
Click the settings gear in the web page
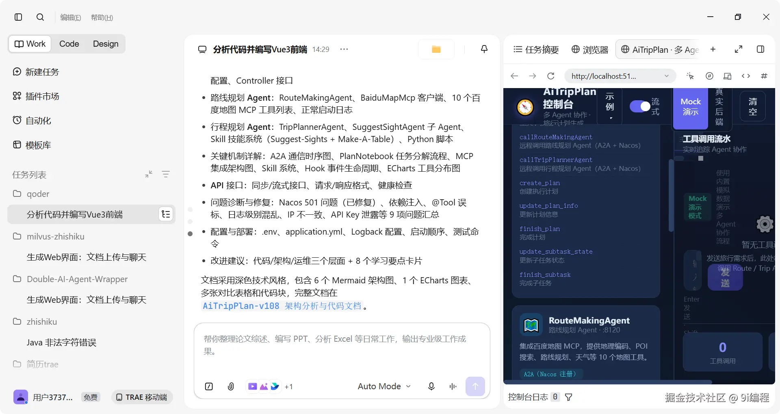click(765, 224)
